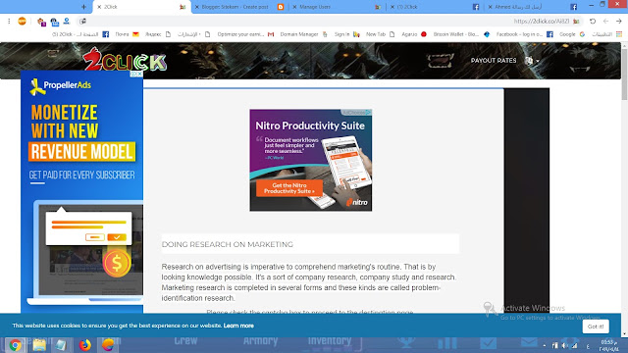The height and width of the screenshot is (353, 628).
Task: Click the volume icon in system tray
Action: coord(564,345)
